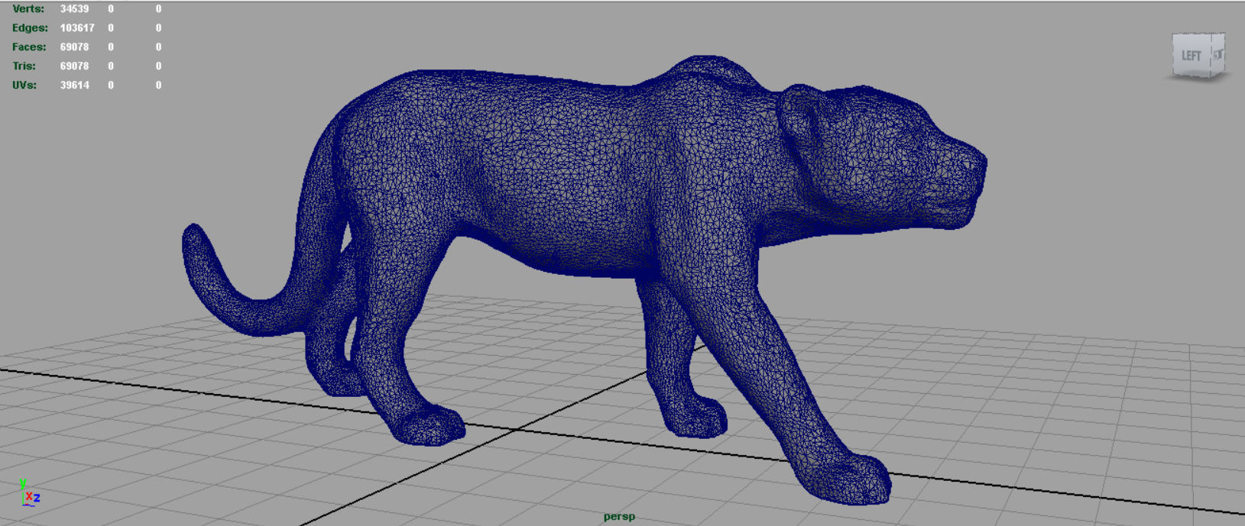This screenshot has width=1245, height=526.
Task: Click the 'Tris:' heads-up label
Action: click(24, 66)
